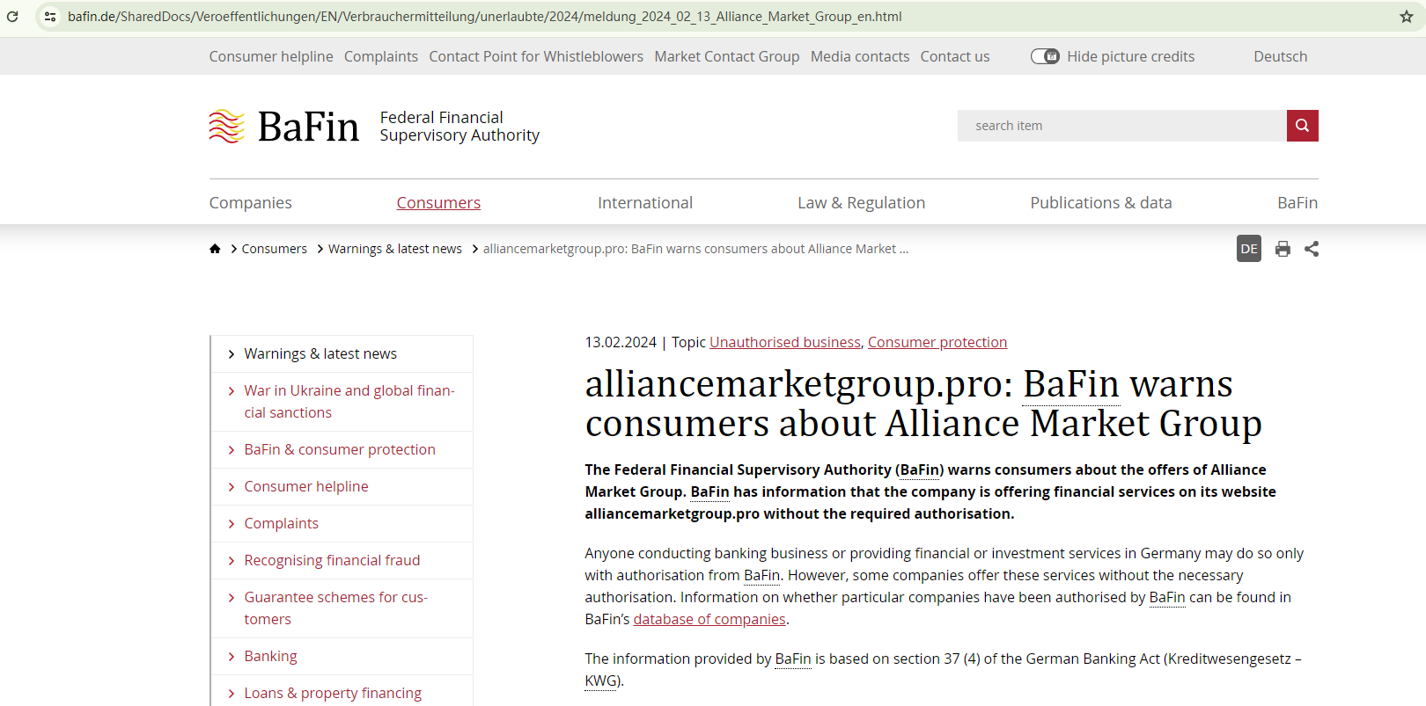Expand Banking sidebar chevron
Screen dimensions: 1426x706
pos(232,657)
